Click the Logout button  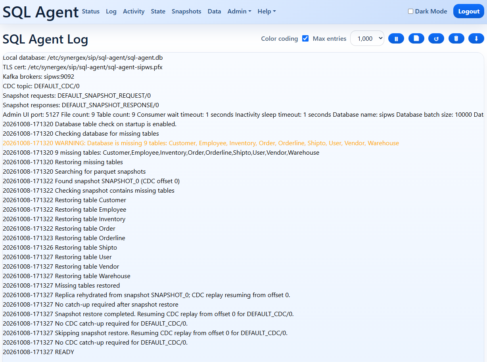pos(469,11)
